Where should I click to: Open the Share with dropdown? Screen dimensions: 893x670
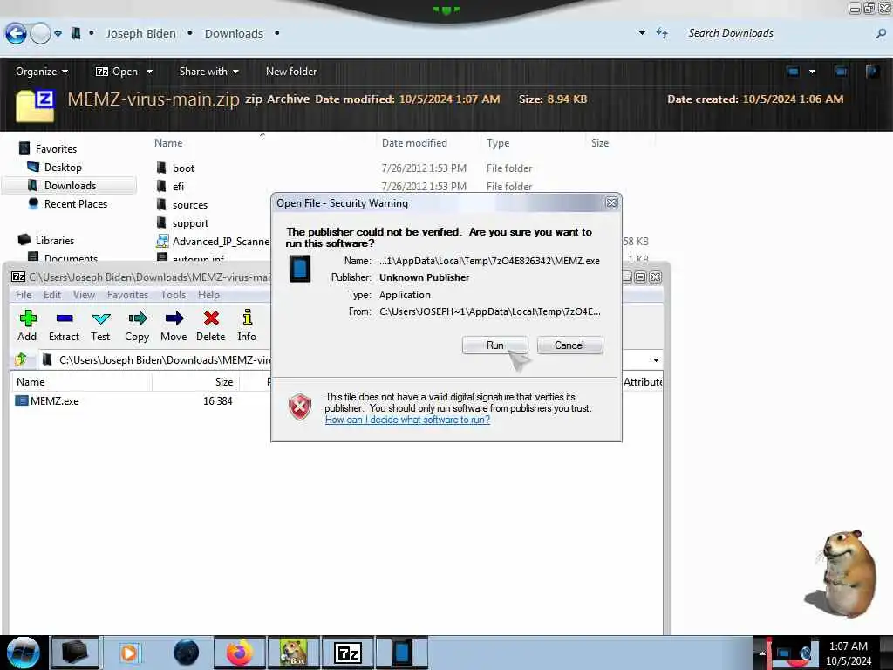[208, 72]
